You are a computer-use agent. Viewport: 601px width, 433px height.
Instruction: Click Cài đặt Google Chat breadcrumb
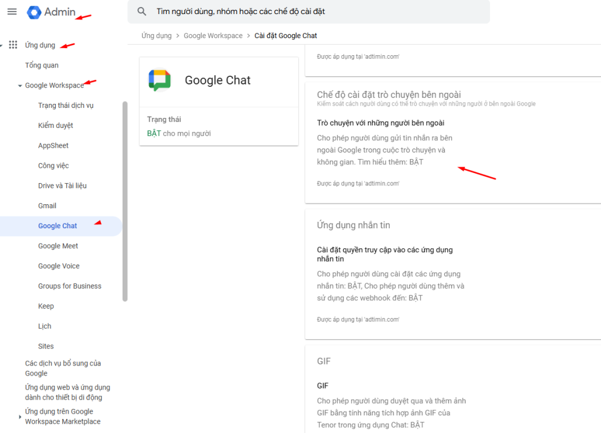pyautogui.click(x=286, y=36)
